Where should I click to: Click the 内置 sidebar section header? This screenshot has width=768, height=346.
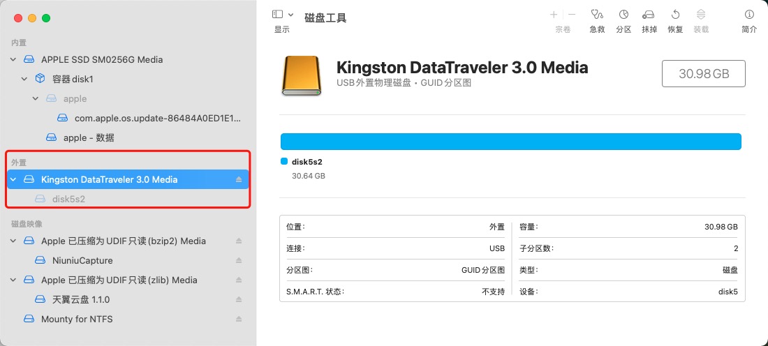[x=19, y=43]
